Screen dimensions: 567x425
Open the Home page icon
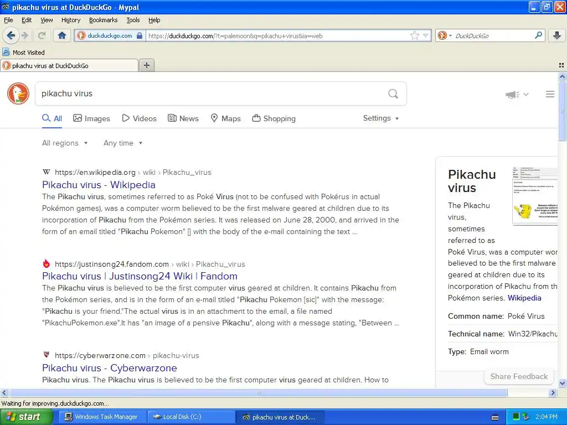[x=62, y=35]
